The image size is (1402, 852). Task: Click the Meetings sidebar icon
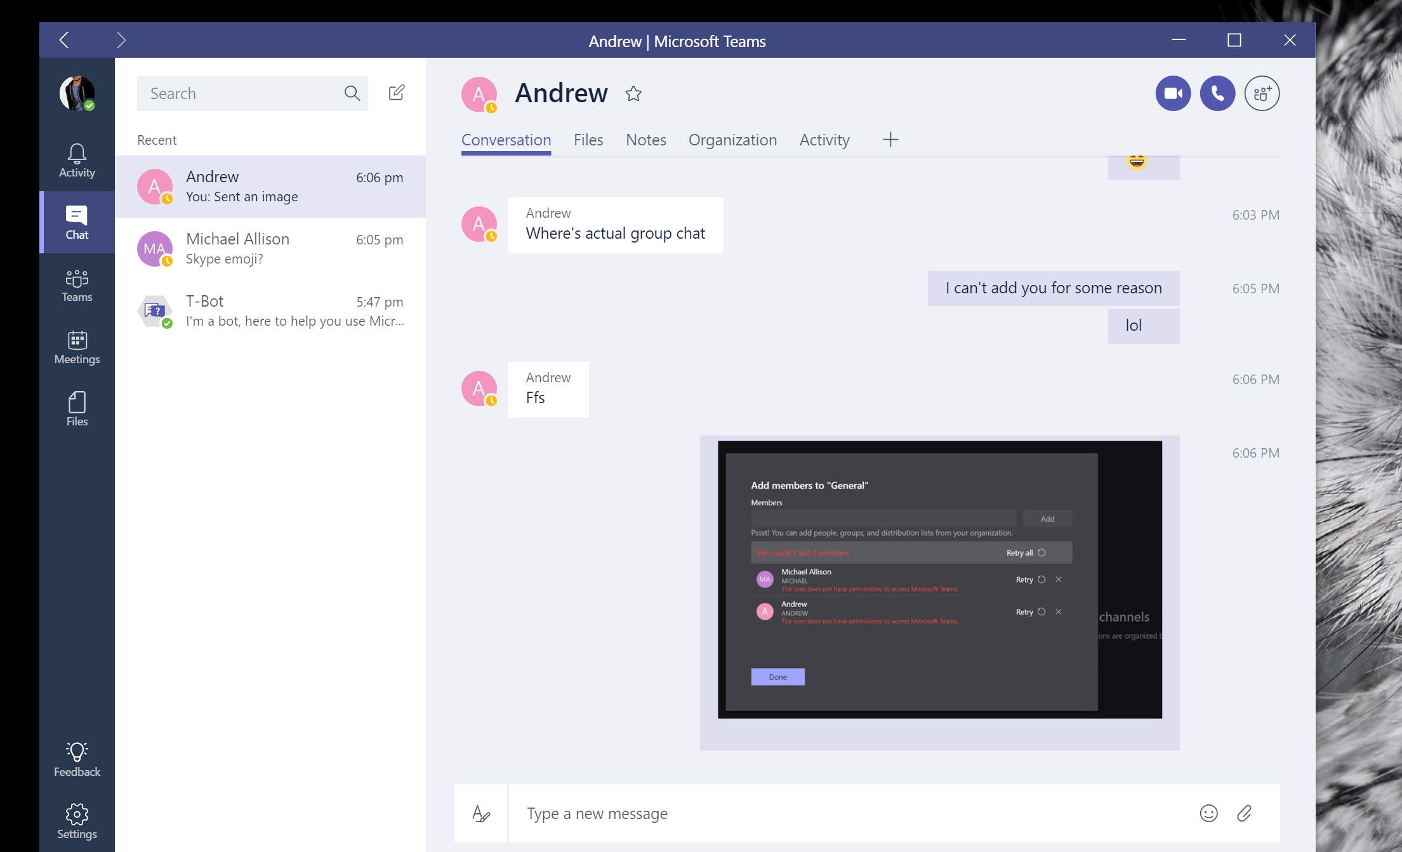click(76, 343)
